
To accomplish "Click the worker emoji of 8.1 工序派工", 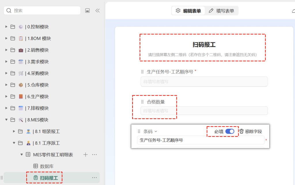I will pos(29,143).
